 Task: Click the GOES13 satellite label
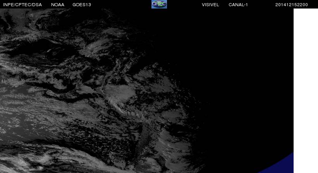pyautogui.click(x=82, y=5)
